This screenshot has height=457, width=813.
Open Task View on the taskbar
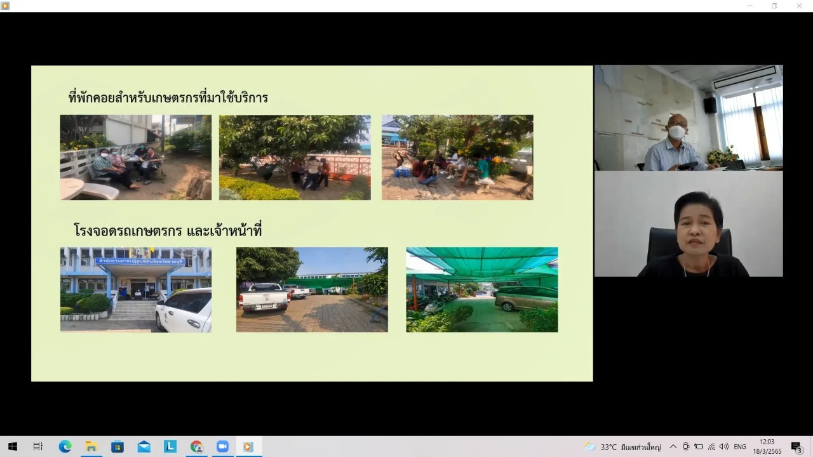click(38, 447)
